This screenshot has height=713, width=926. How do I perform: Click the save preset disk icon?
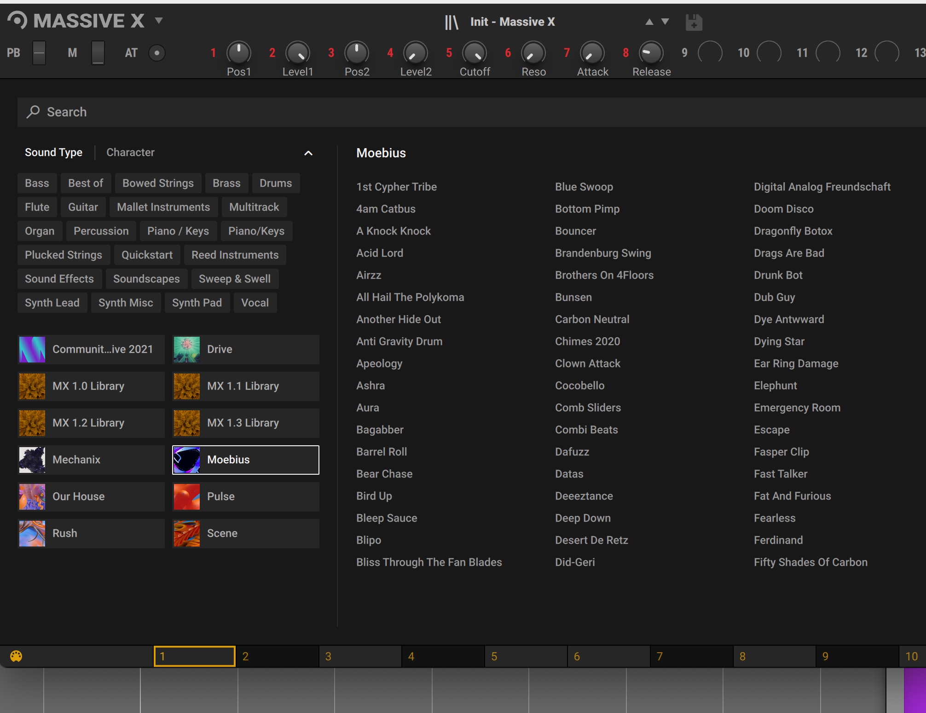[694, 22]
